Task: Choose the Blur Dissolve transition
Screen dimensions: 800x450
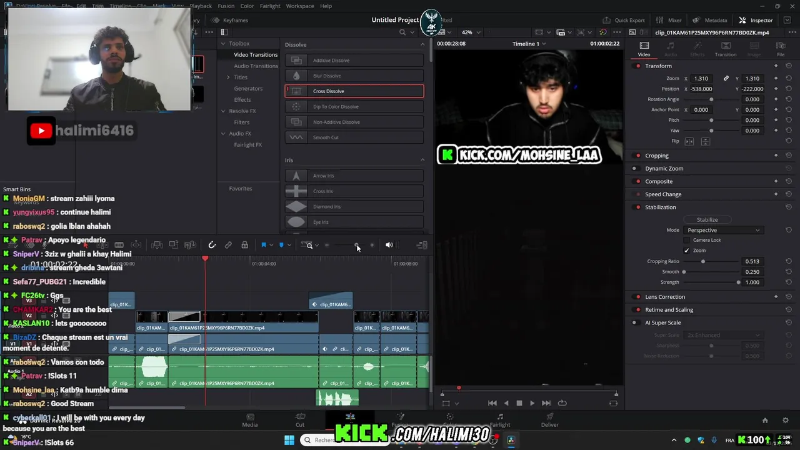Action: [x=354, y=76]
